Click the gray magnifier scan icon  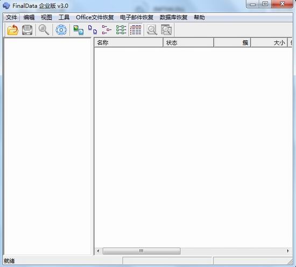tap(152, 30)
